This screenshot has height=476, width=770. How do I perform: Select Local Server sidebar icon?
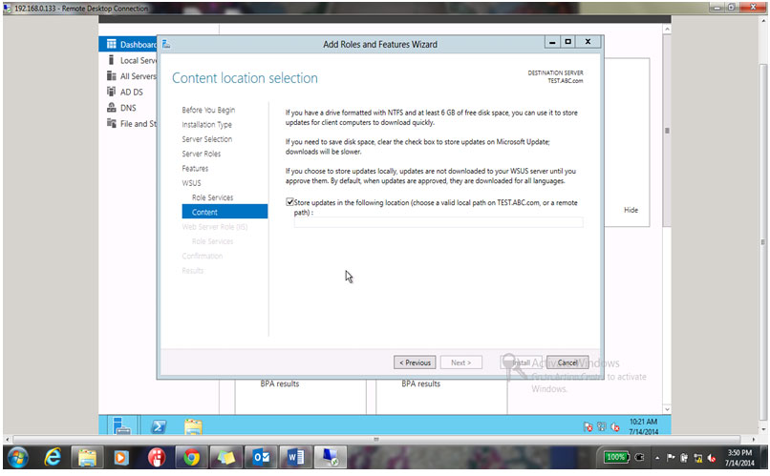click(x=112, y=60)
